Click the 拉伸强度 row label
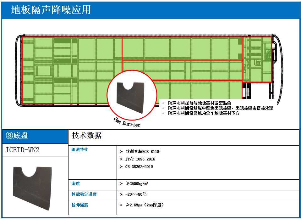The height and width of the screenshot is (219, 301). [80, 205]
